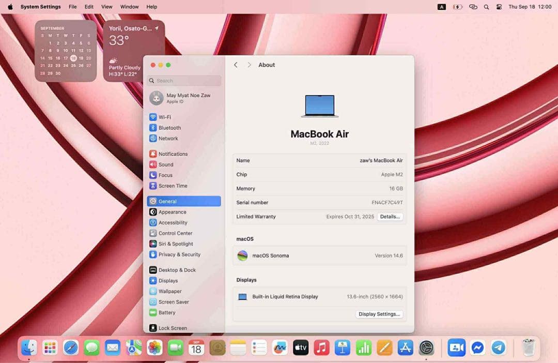Click the Spotlight search icon in the menu bar
The height and width of the screenshot is (363, 558).
486,7
